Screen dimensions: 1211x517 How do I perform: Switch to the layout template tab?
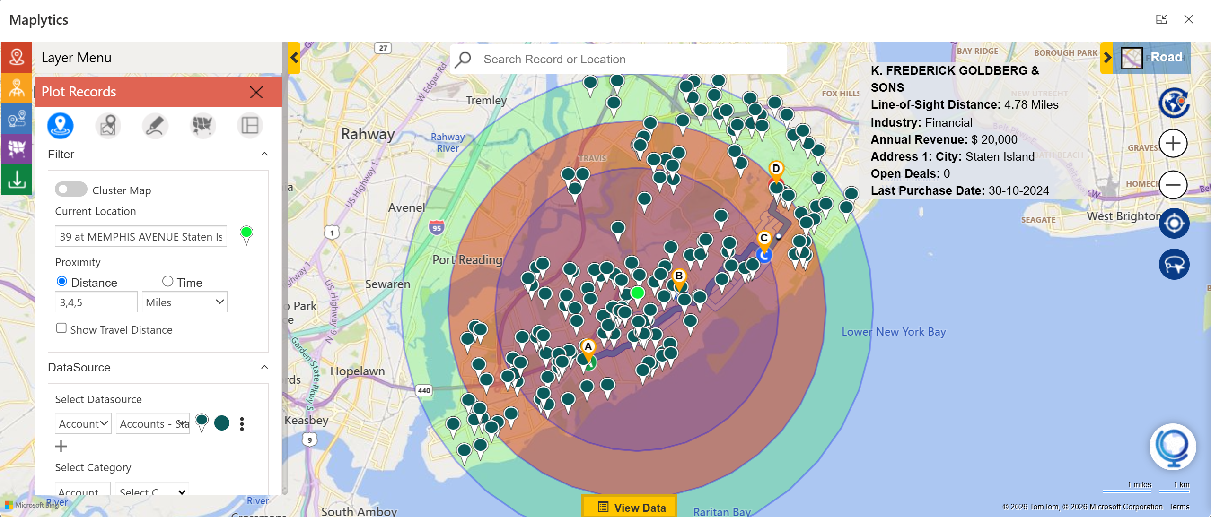[250, 125]
